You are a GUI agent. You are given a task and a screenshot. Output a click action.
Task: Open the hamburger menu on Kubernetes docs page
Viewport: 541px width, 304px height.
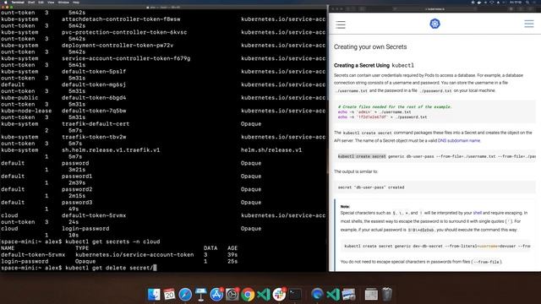[x=341, y=24]
